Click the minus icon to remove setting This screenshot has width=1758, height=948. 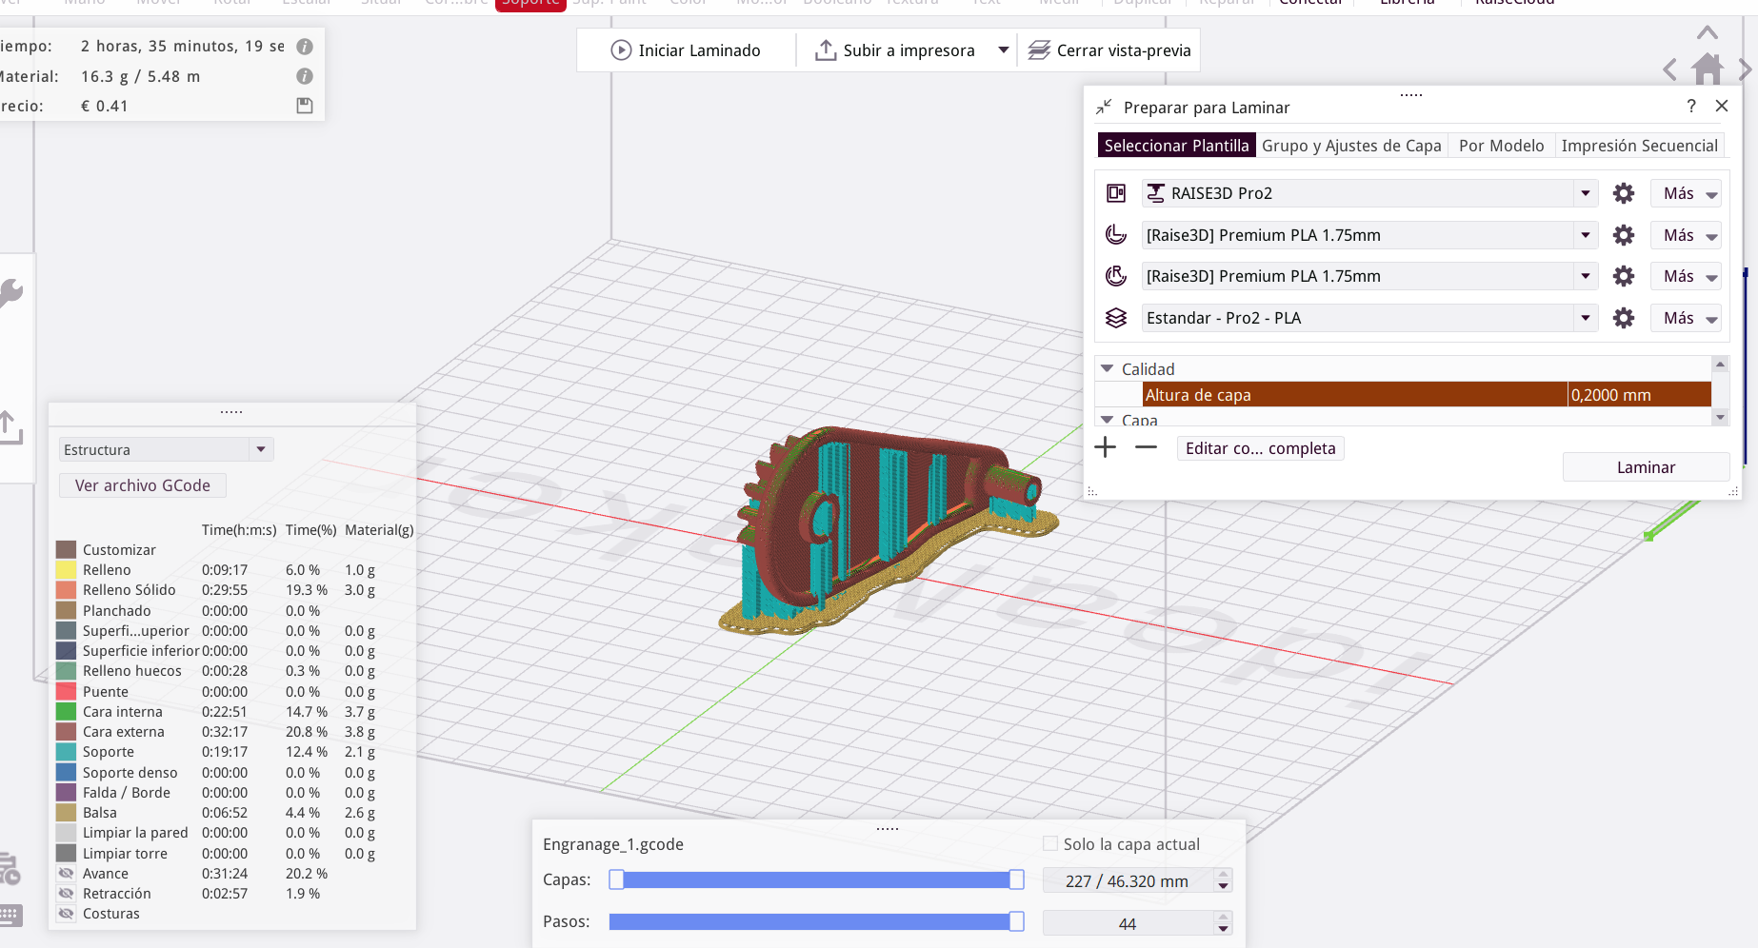click(1146, 447)
